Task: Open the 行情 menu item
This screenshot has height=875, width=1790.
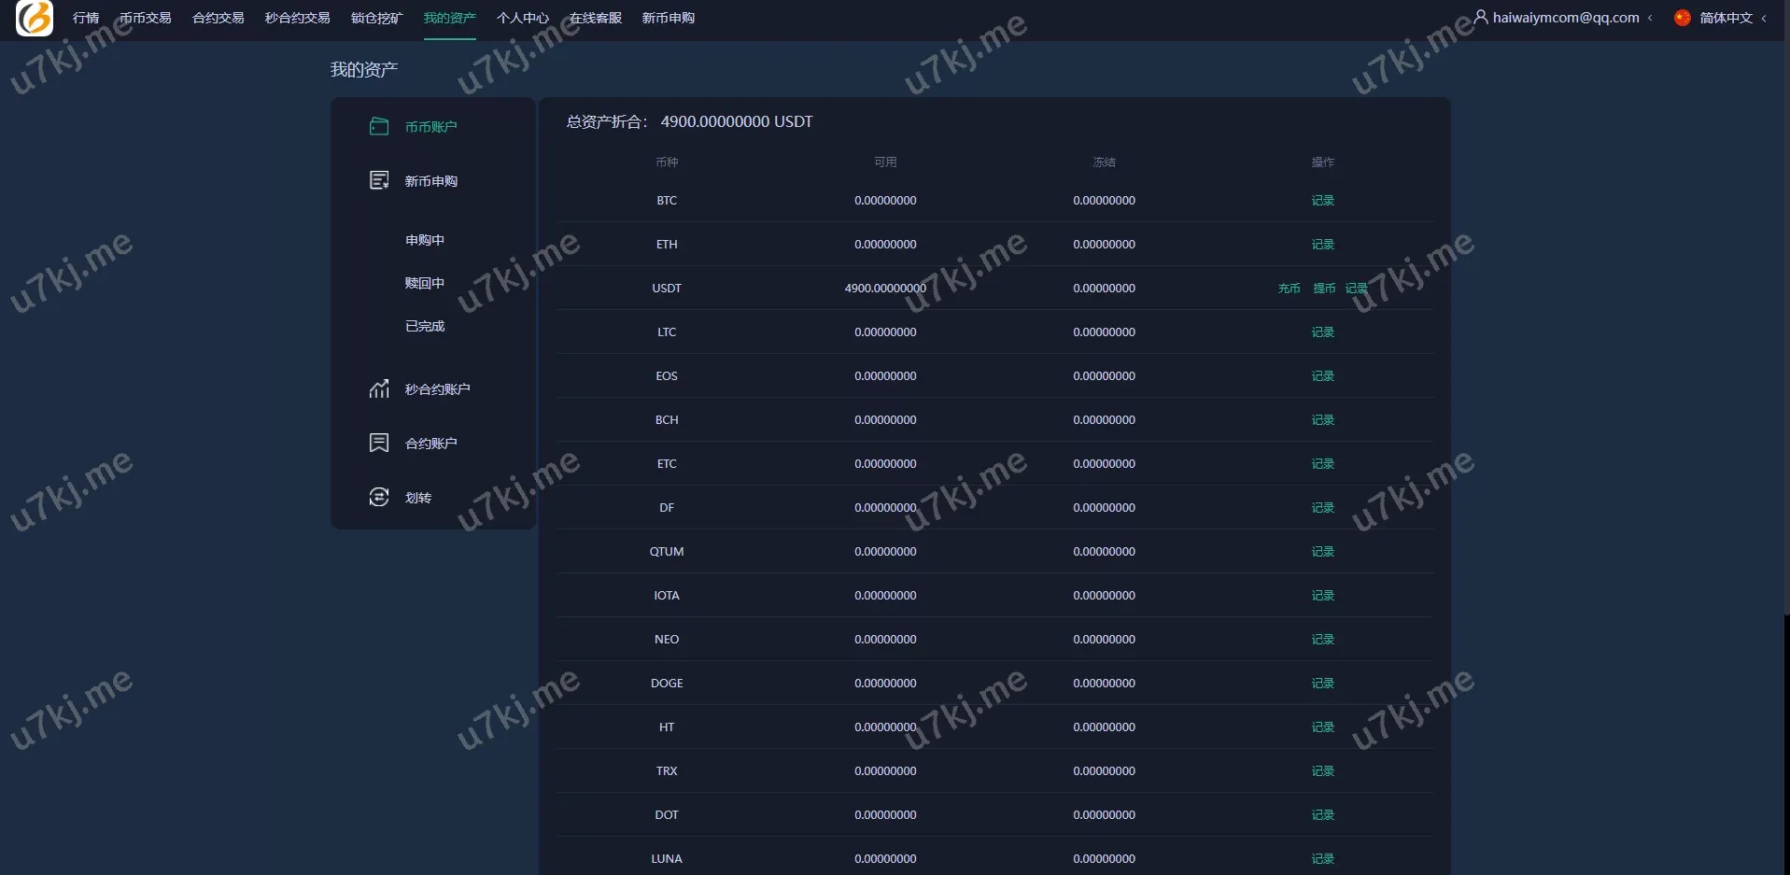Action: [x=86, y=18]
